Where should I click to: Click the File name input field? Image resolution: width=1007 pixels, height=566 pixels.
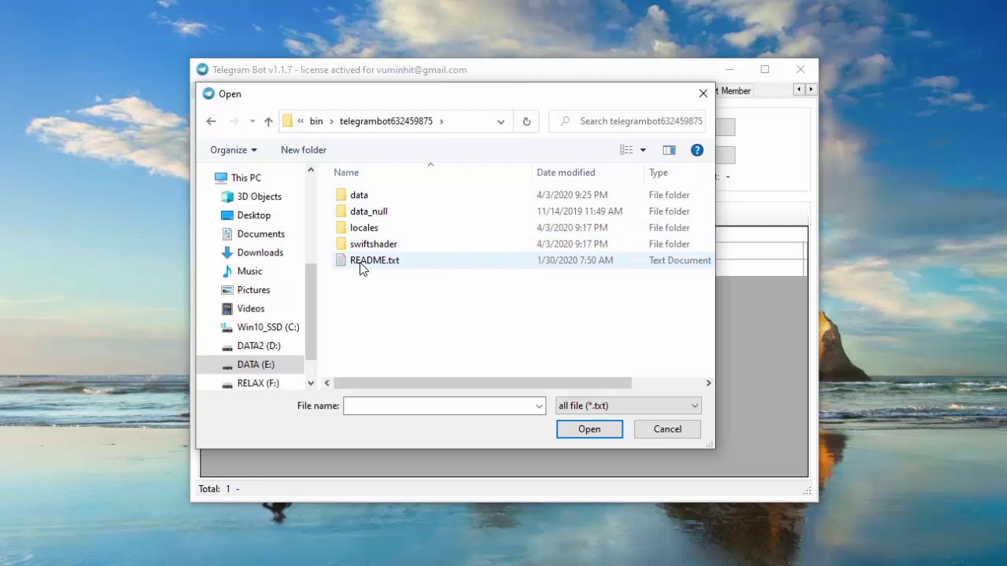pyautogui.click(x=438, y=406)
